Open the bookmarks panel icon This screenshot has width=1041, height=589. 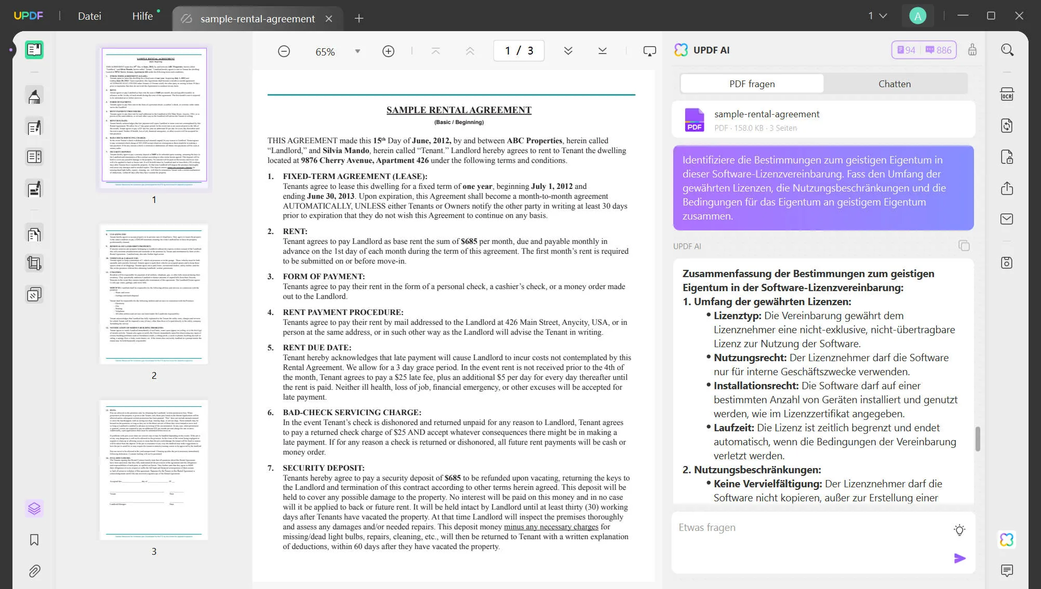point(34,540)
